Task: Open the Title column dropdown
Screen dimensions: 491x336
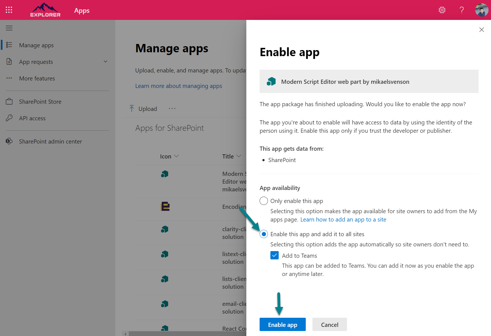Action: [239, 156]
